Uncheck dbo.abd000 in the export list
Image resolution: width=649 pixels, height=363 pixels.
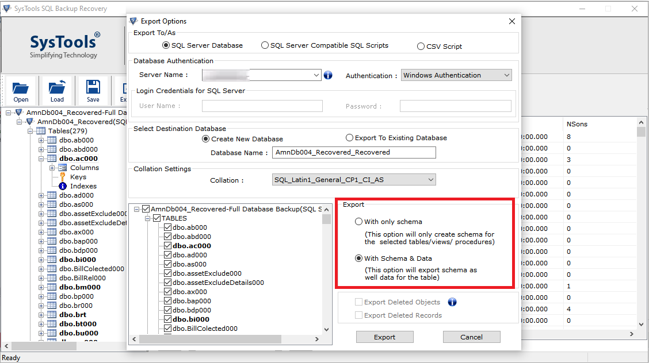tap(167, 237)
